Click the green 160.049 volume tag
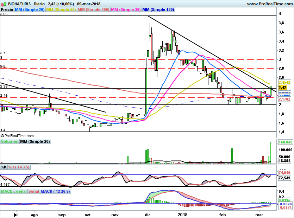Image resolution: width=294 pixels, height=218 pixels. tap(286, 142)
